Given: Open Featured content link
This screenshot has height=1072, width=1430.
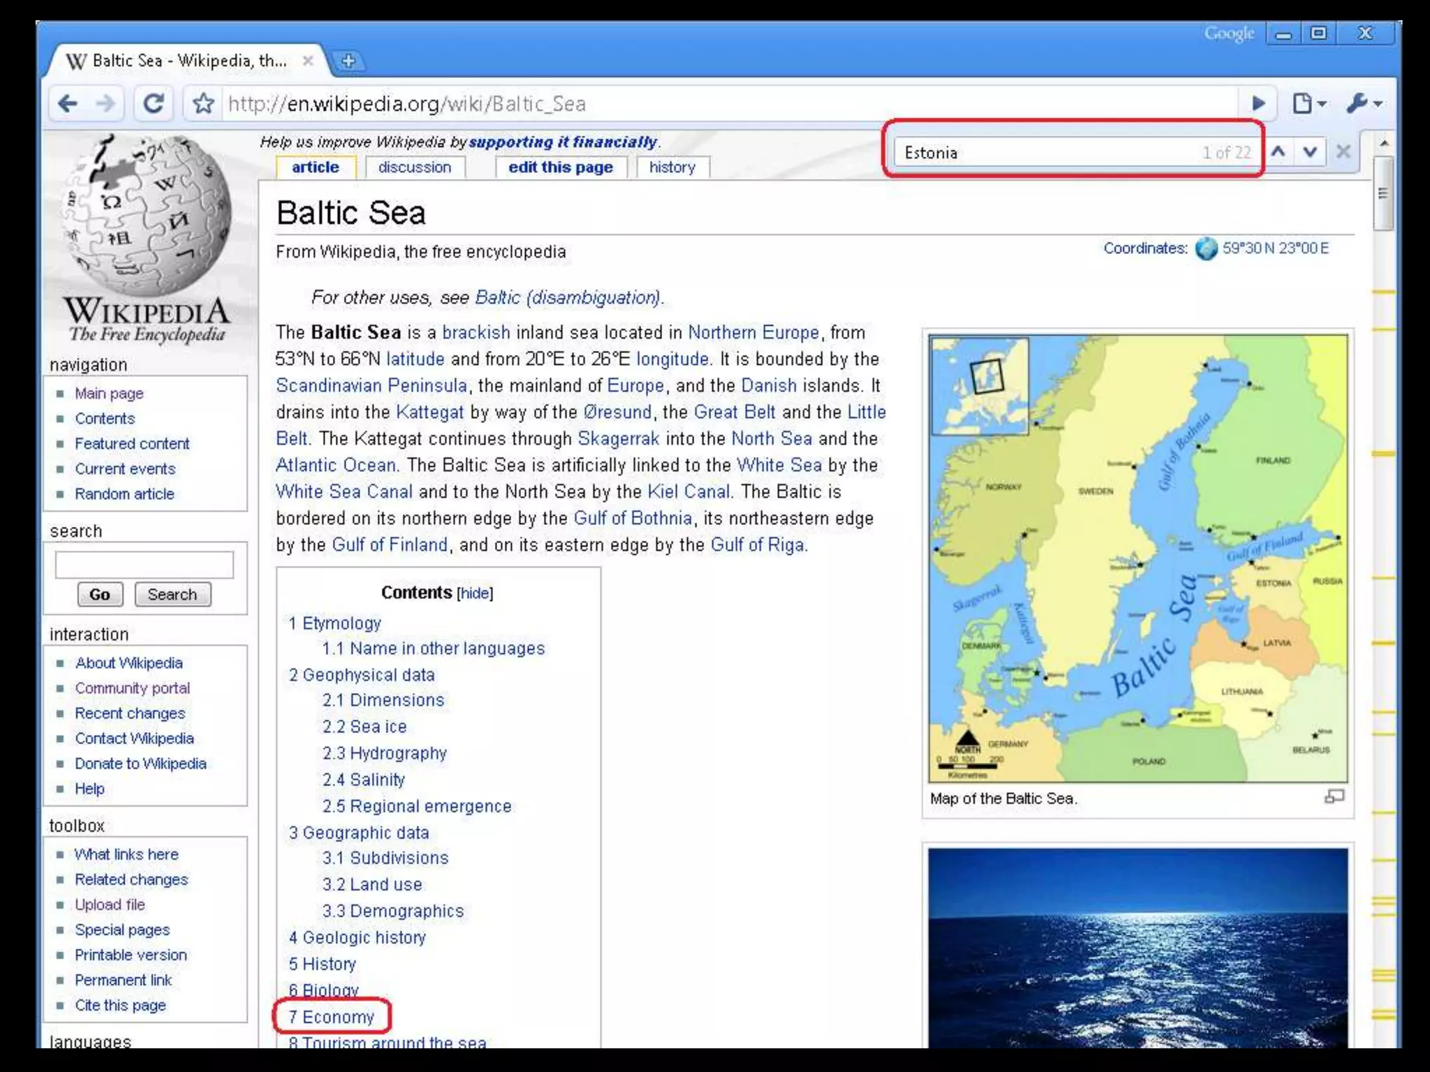Looking at the screenshot, I should click(132, 444).
